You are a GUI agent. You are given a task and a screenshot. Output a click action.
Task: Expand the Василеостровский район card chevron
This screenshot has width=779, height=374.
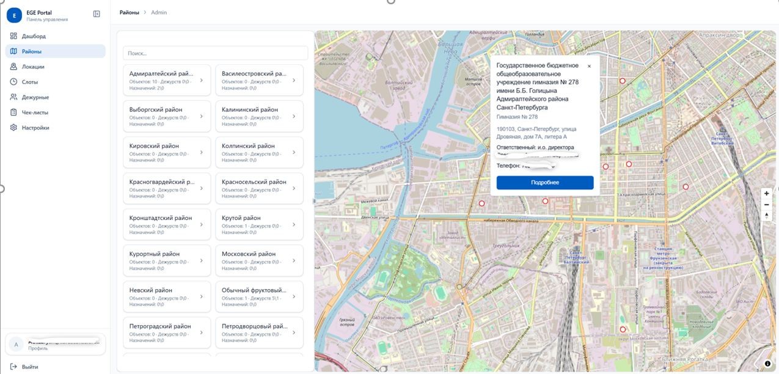[x=294, y=80]
